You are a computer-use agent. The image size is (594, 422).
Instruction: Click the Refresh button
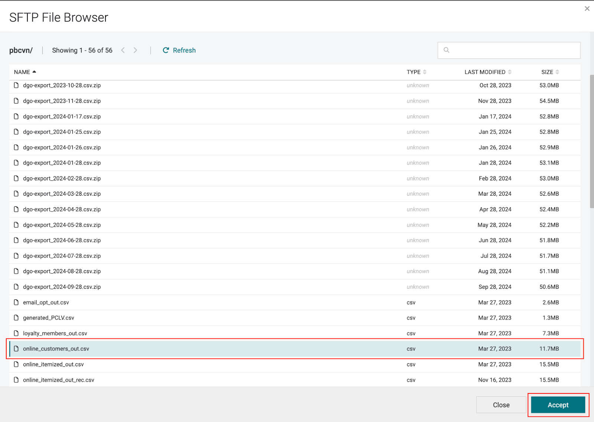point(179,50)
